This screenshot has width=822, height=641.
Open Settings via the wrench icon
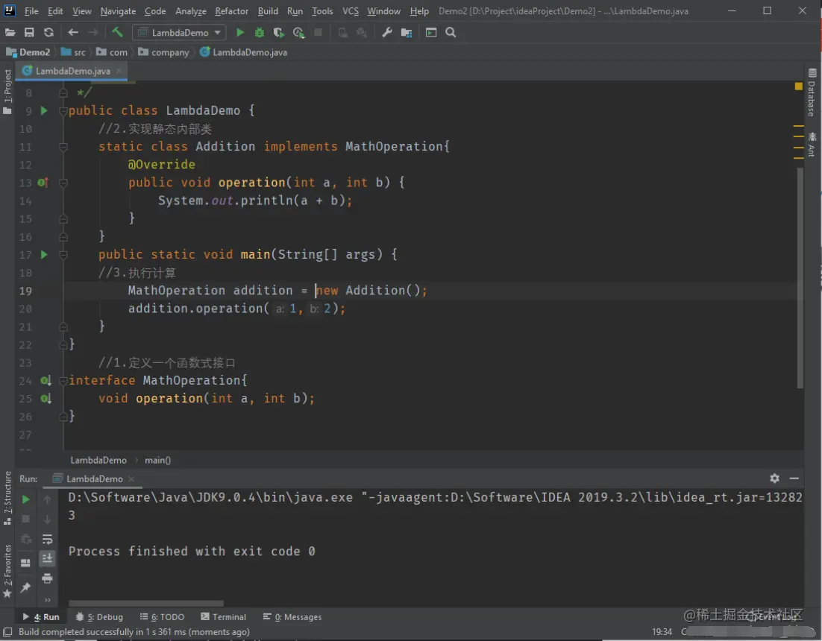(387, 33)
